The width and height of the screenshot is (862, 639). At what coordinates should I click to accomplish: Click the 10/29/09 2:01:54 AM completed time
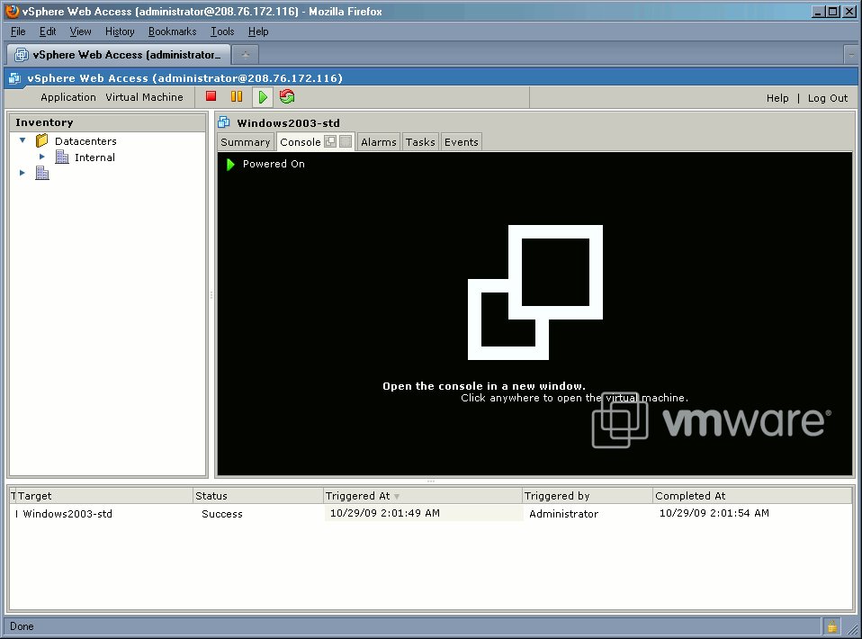[714, 513]
